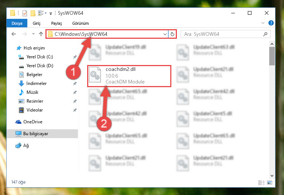Refresh the SysWOW64 folder
Viewport: 284px width, 195px height.
point(172,34)
